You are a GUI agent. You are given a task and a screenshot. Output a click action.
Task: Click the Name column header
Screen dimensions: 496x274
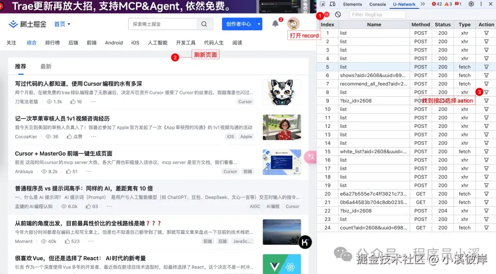374,25
